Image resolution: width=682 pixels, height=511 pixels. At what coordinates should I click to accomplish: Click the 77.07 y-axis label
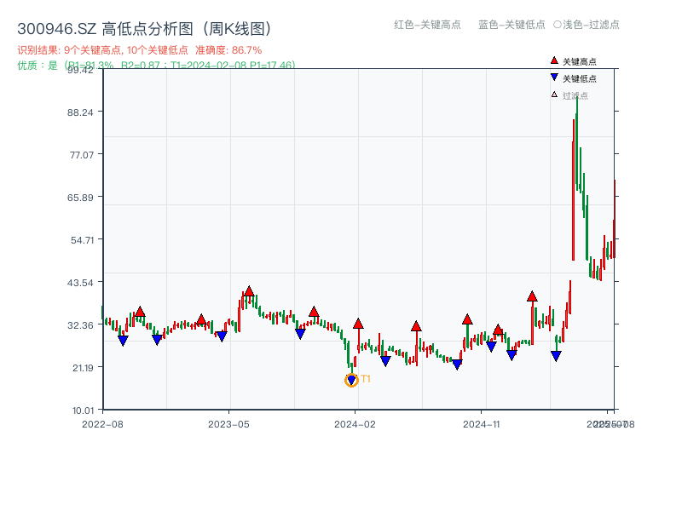82,155
